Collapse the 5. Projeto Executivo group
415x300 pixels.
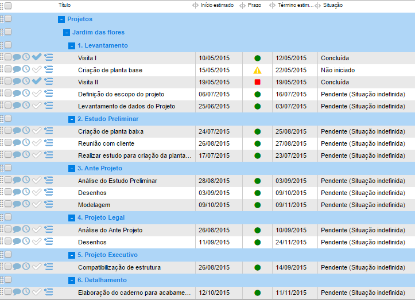click(x=72, y=255)
